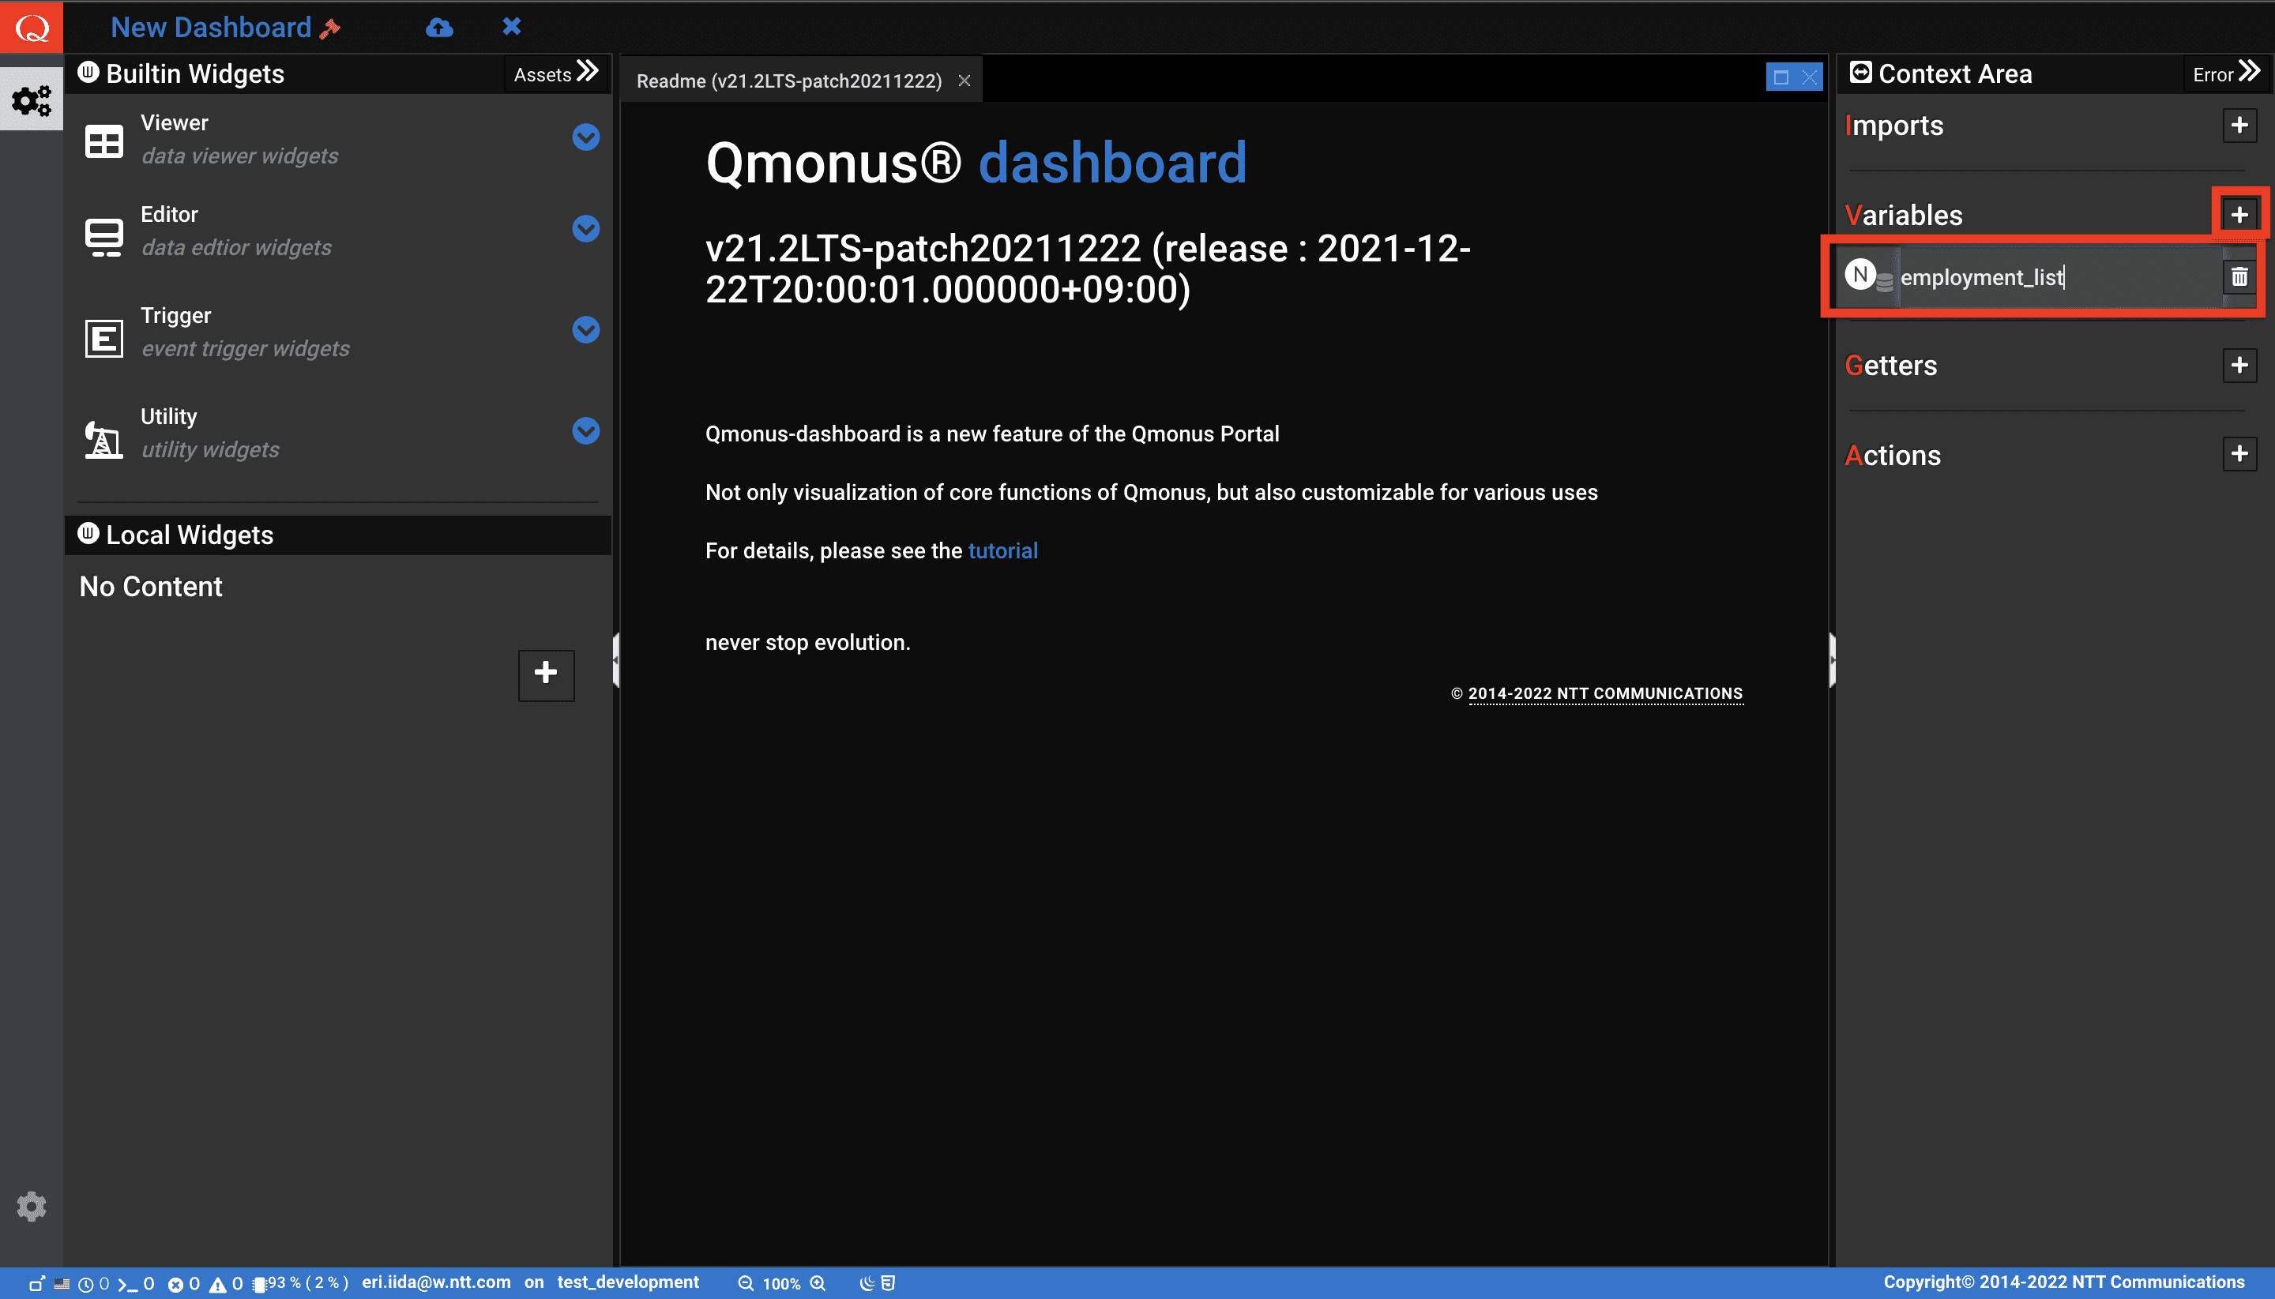This screenshot has height=1299, width=2275.
Task: Open the double-gear configuration sidebar icon
Action: [32, 100]
